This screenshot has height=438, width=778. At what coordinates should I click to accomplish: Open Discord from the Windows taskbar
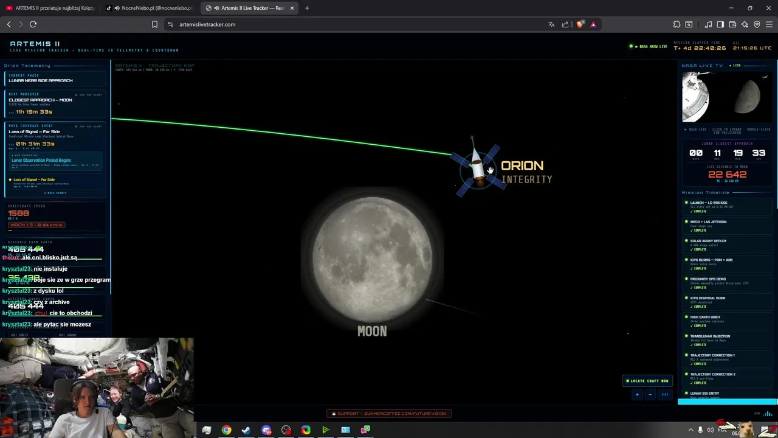click(x=266, y=430)
